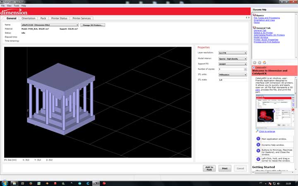Click the Basics book icon
Image resolution: width=298 pixels, height=186 pixels.
point(254,15)
